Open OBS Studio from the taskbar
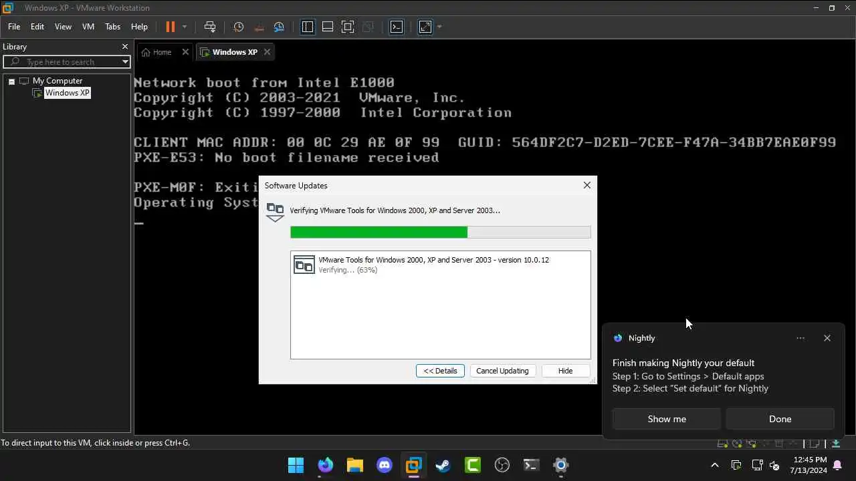 click(x=502, y=465)
